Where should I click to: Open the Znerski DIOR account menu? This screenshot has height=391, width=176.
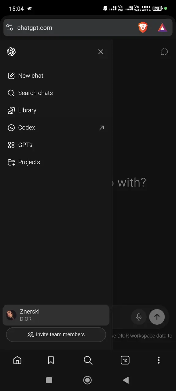[56, 315]
